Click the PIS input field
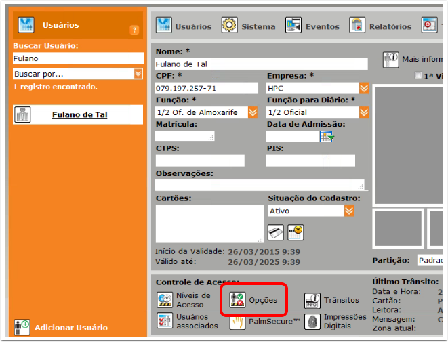Image resolution: width=448 pixels, height=342 pixels. coord(310,161)
